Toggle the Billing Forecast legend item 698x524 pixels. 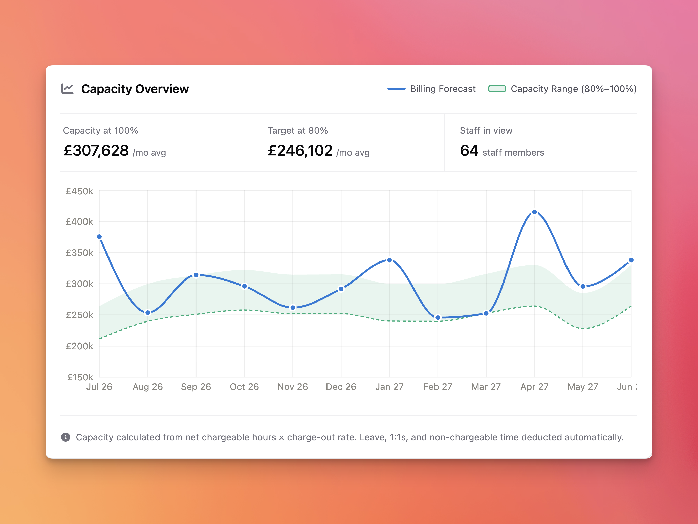(431, 89)
